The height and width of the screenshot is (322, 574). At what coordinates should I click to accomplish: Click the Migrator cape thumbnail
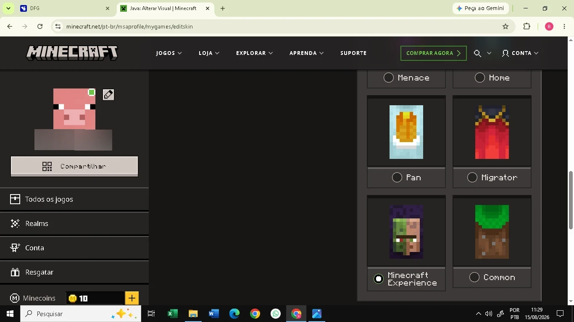click(x=492, y=132)
